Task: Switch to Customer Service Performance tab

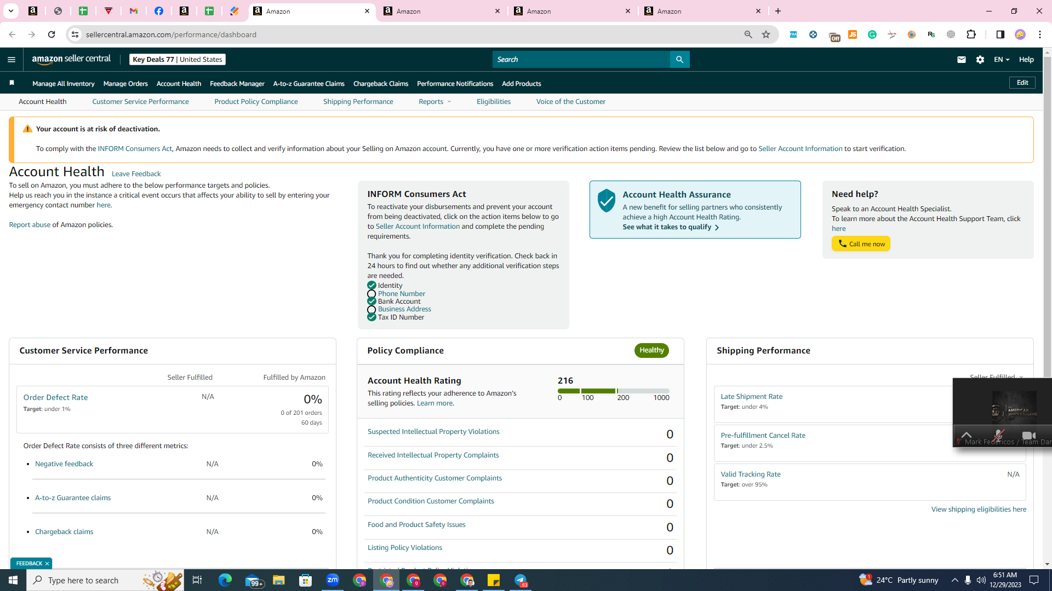Action: pyautogui.click(x=140, y=102)
